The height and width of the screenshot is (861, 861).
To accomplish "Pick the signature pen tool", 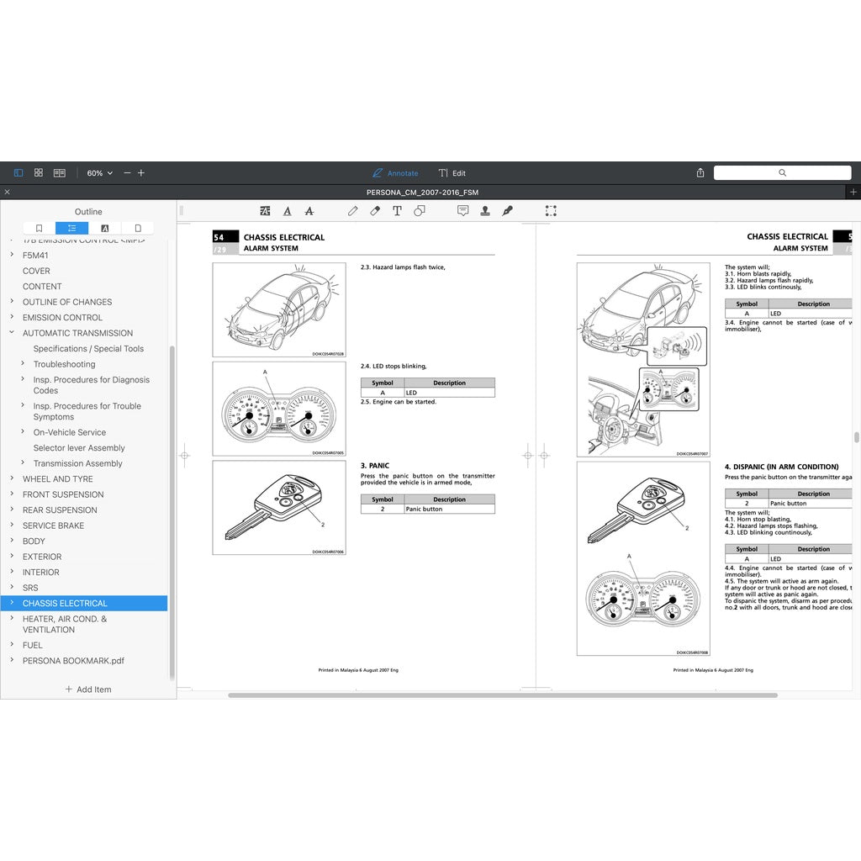I will click(507, 211).
